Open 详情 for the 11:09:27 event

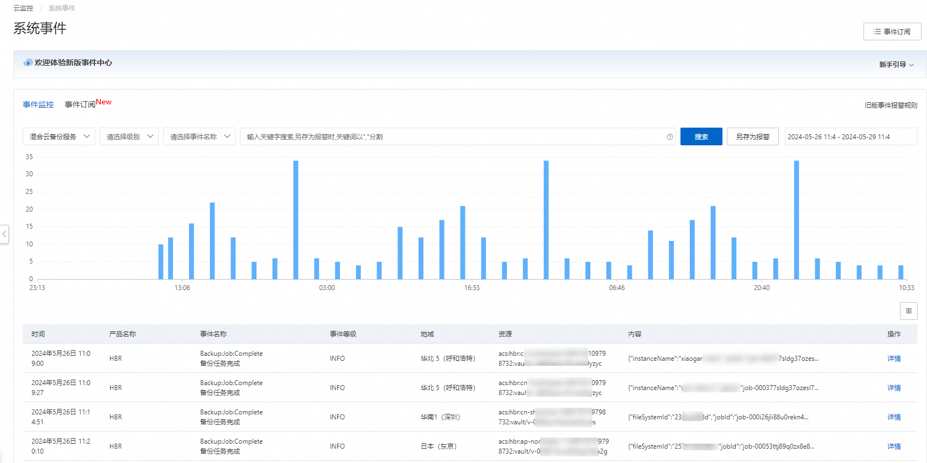coord(894,388)
